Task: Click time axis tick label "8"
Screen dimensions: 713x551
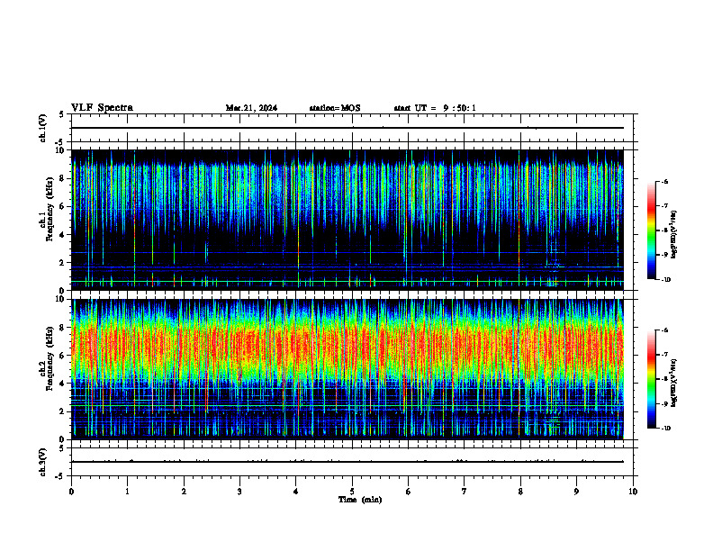Action: pyautogui.click(x=520, y=492)
